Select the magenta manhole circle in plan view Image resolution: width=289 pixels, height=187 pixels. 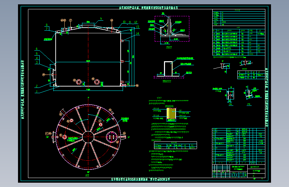pos(112,137)
